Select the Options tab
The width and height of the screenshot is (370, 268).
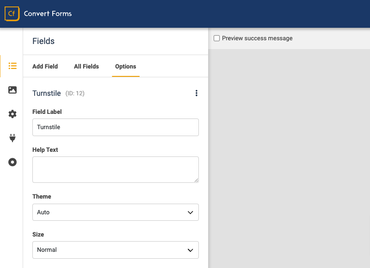click(125, 66)
